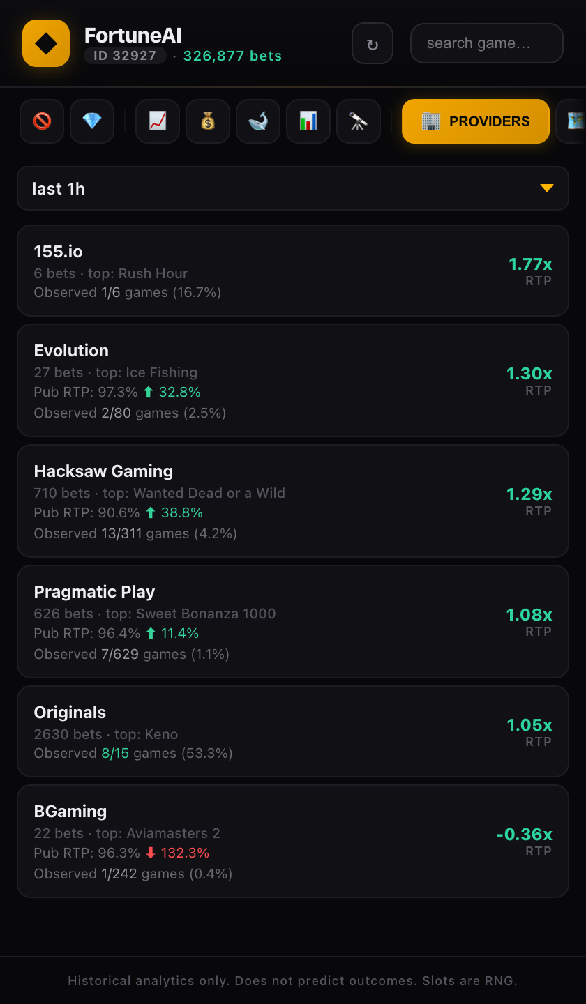This screenshot has width=586, height=1004.
Task: Open the telescope icon tab
Action: click(359, 121)
